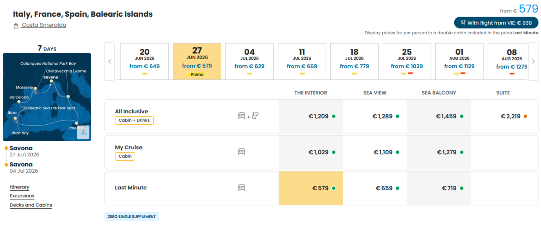This screenshot has width=541, height=225.
Task: Choose All Inclusive Sea View at €1,289
Action: (375, 116)
